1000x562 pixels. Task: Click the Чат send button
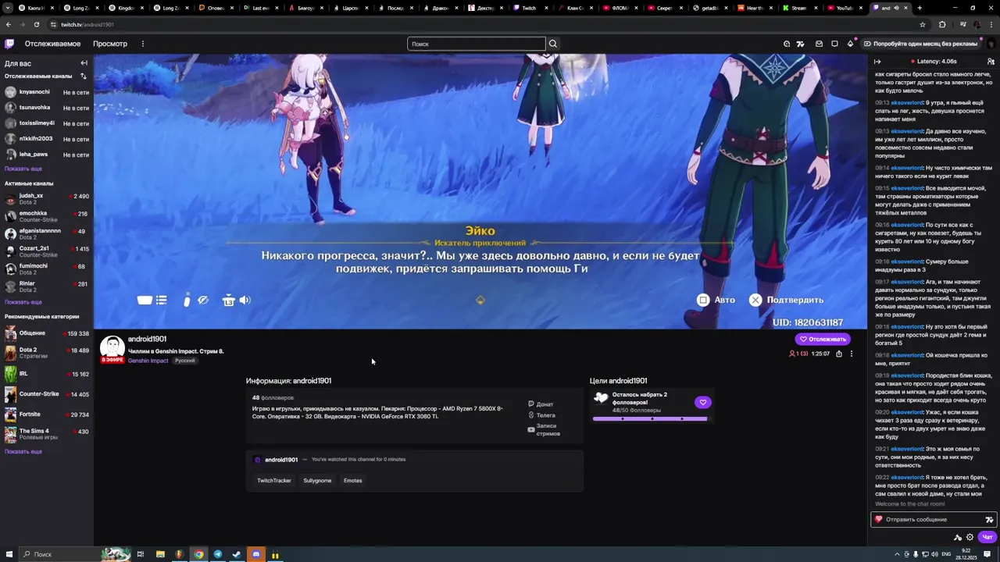(987, 537)
